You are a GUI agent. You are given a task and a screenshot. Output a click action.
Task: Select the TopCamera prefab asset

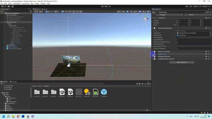point(104,93)
